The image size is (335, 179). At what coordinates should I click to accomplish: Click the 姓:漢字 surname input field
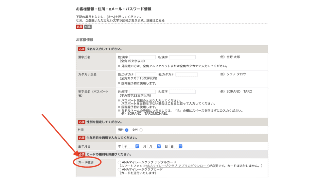(x=142, y=57)
